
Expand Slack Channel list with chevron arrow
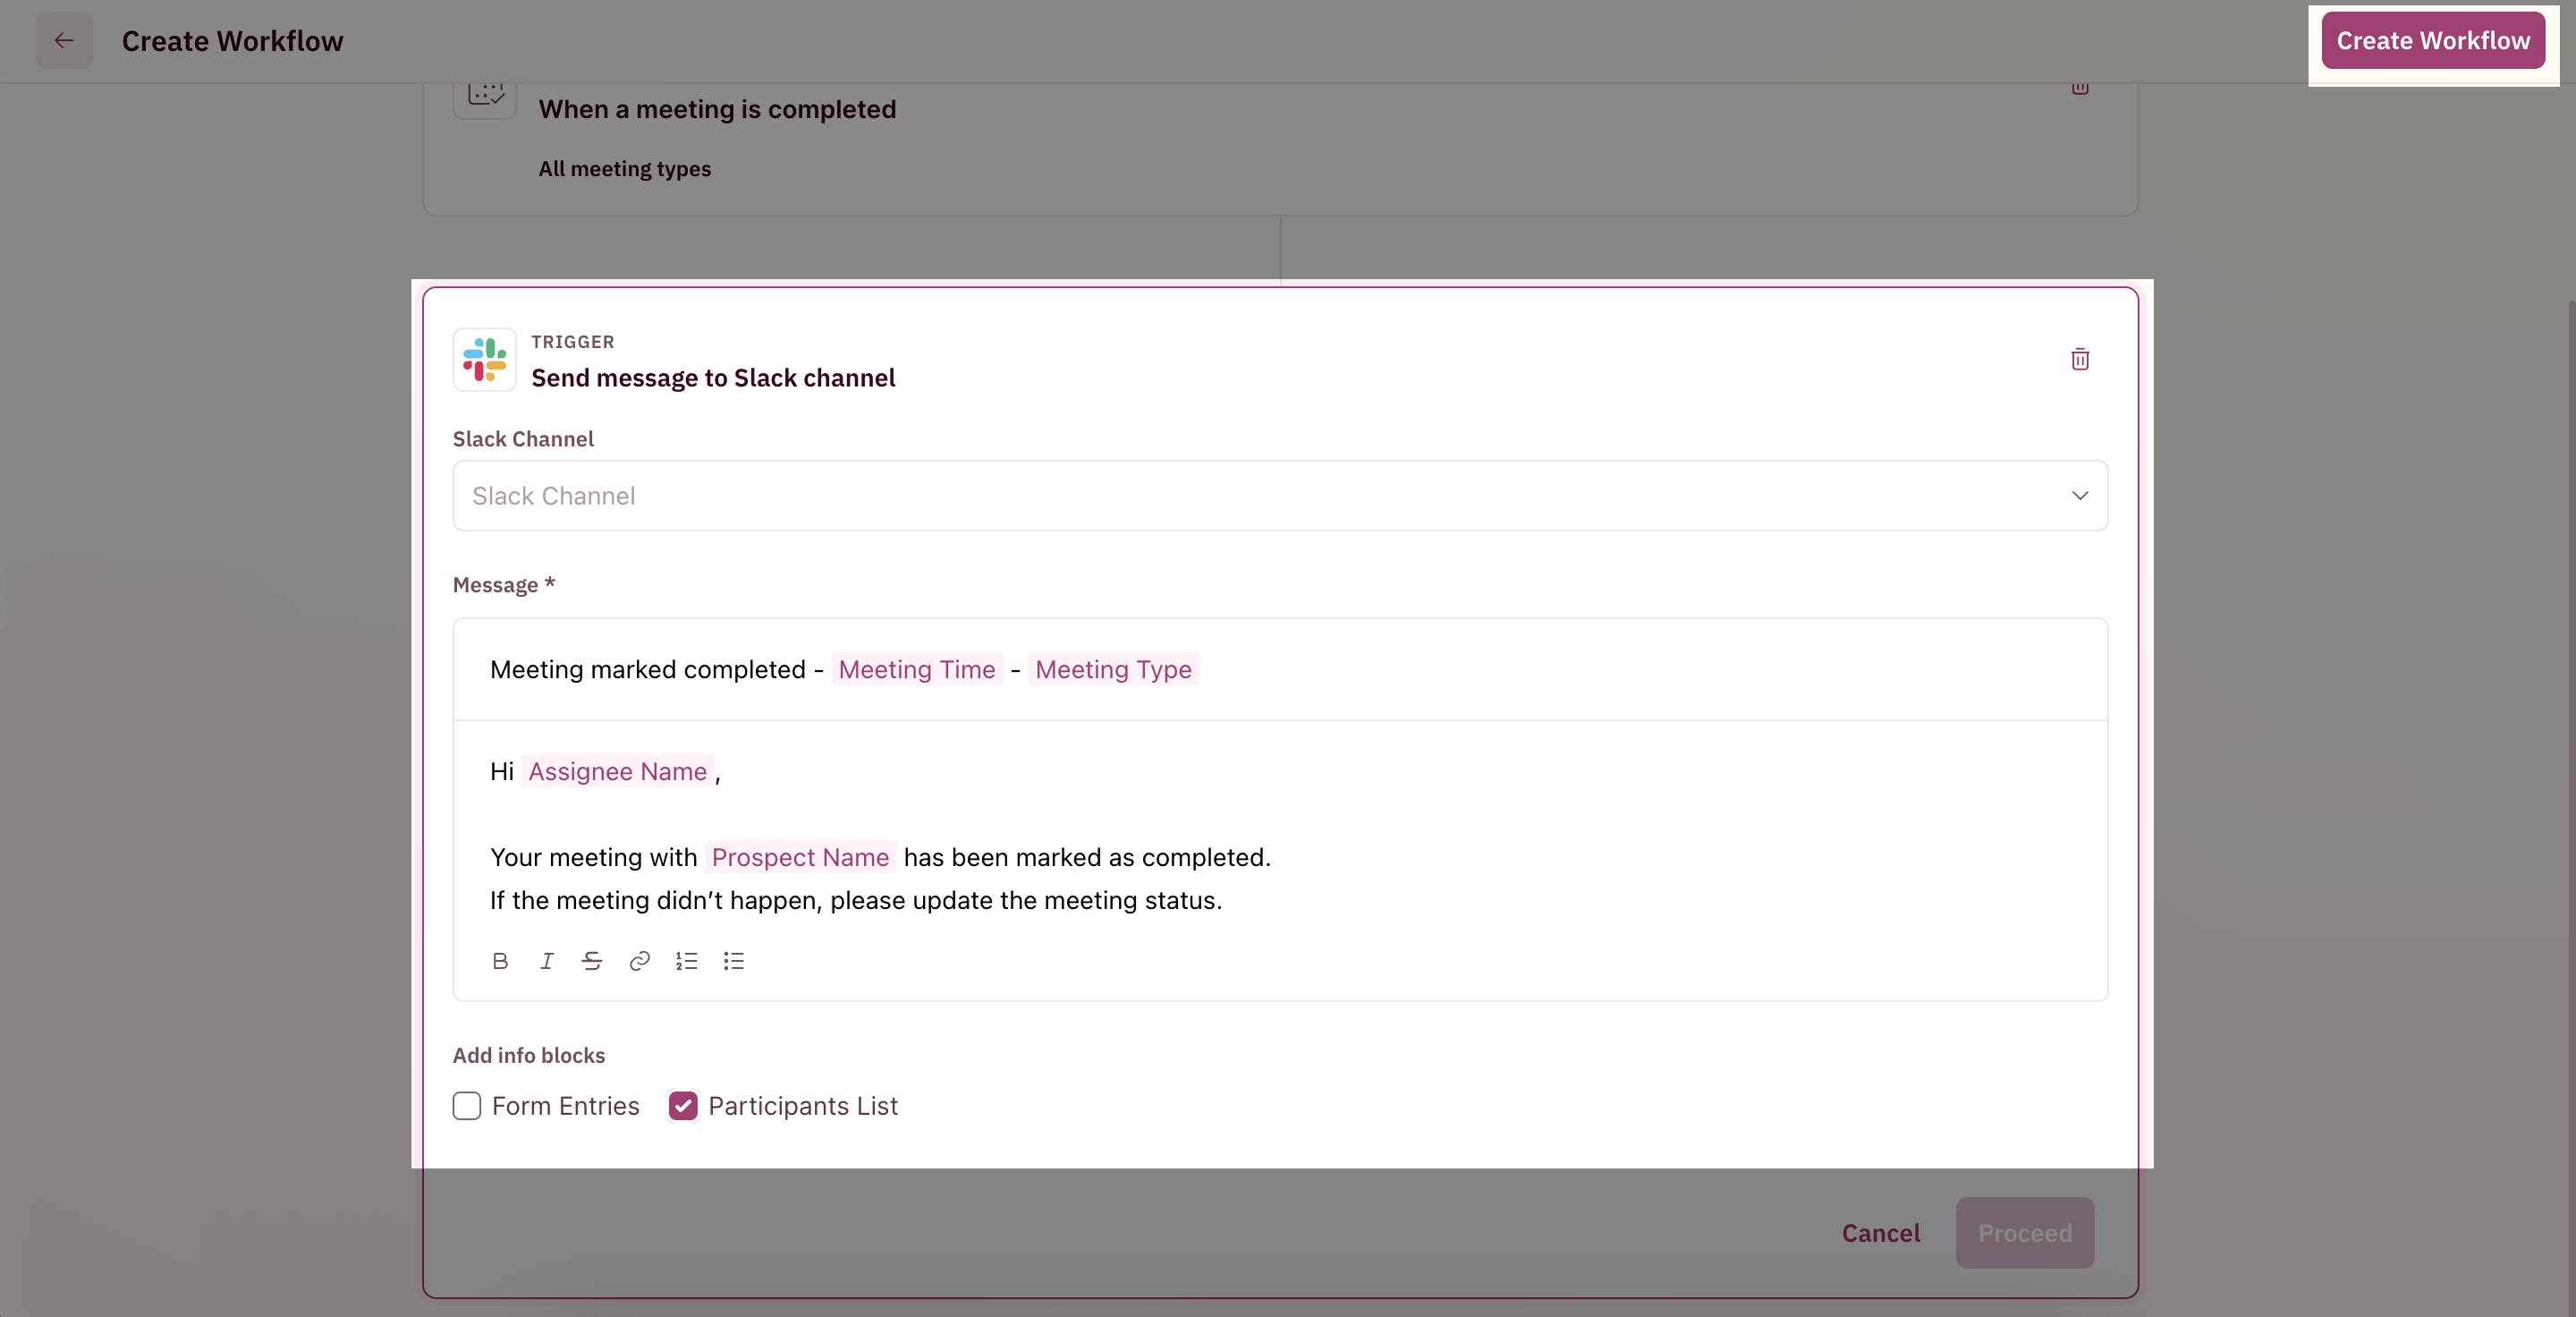point(2080,496)
